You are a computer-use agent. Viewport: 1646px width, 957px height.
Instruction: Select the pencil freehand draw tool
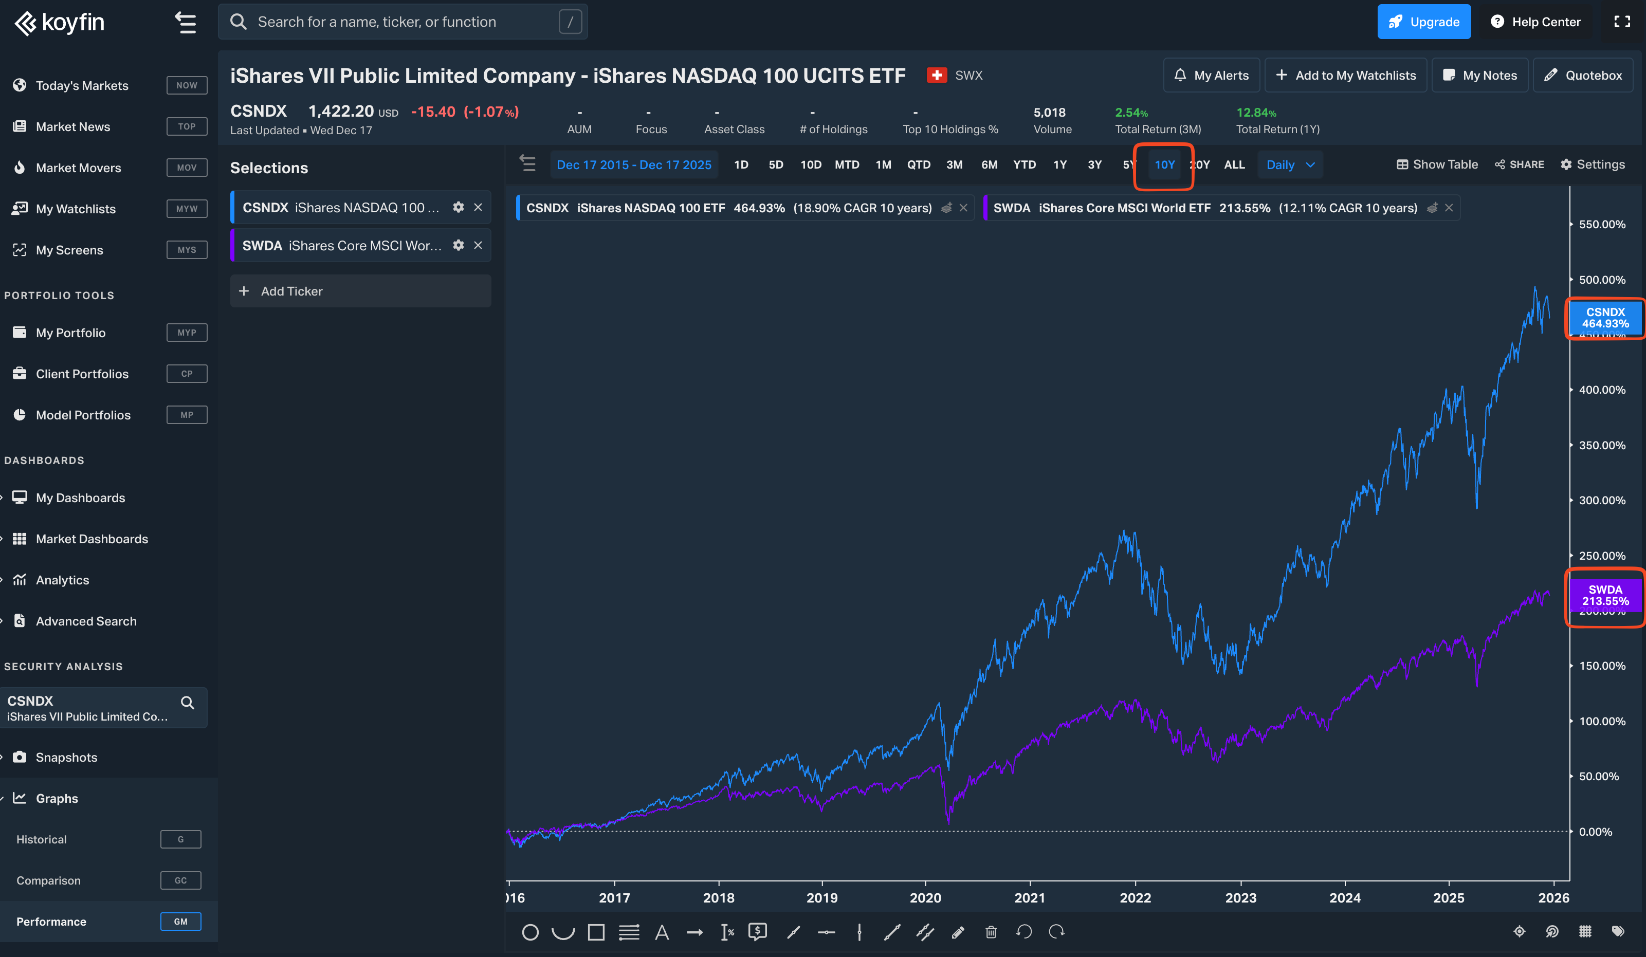958,932
